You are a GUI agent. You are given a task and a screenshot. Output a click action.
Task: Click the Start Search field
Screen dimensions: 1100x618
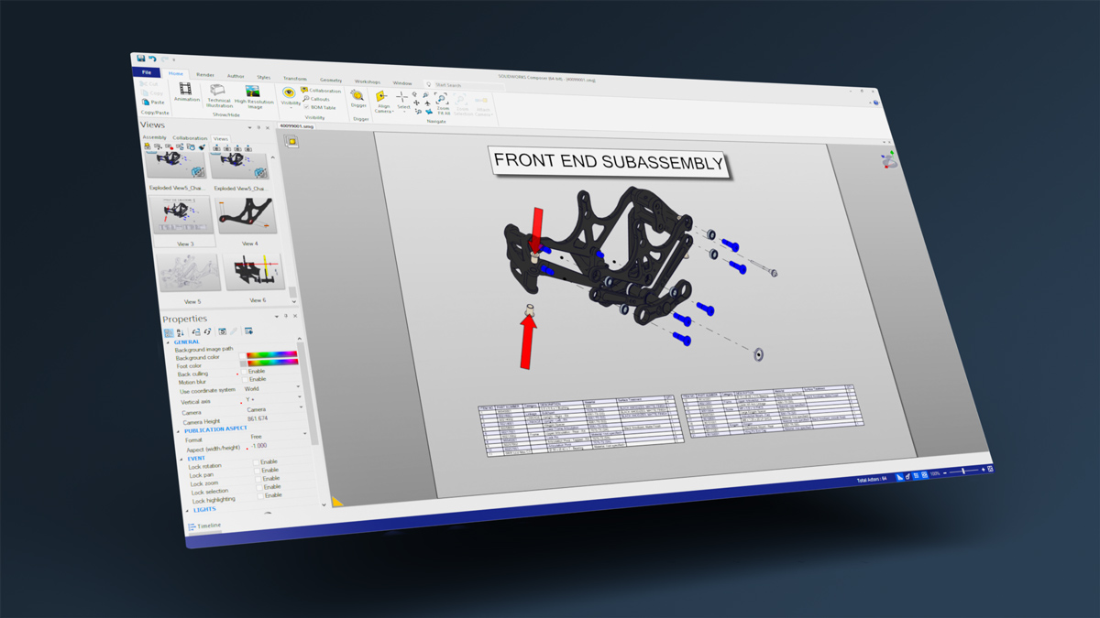coord(463,84)
